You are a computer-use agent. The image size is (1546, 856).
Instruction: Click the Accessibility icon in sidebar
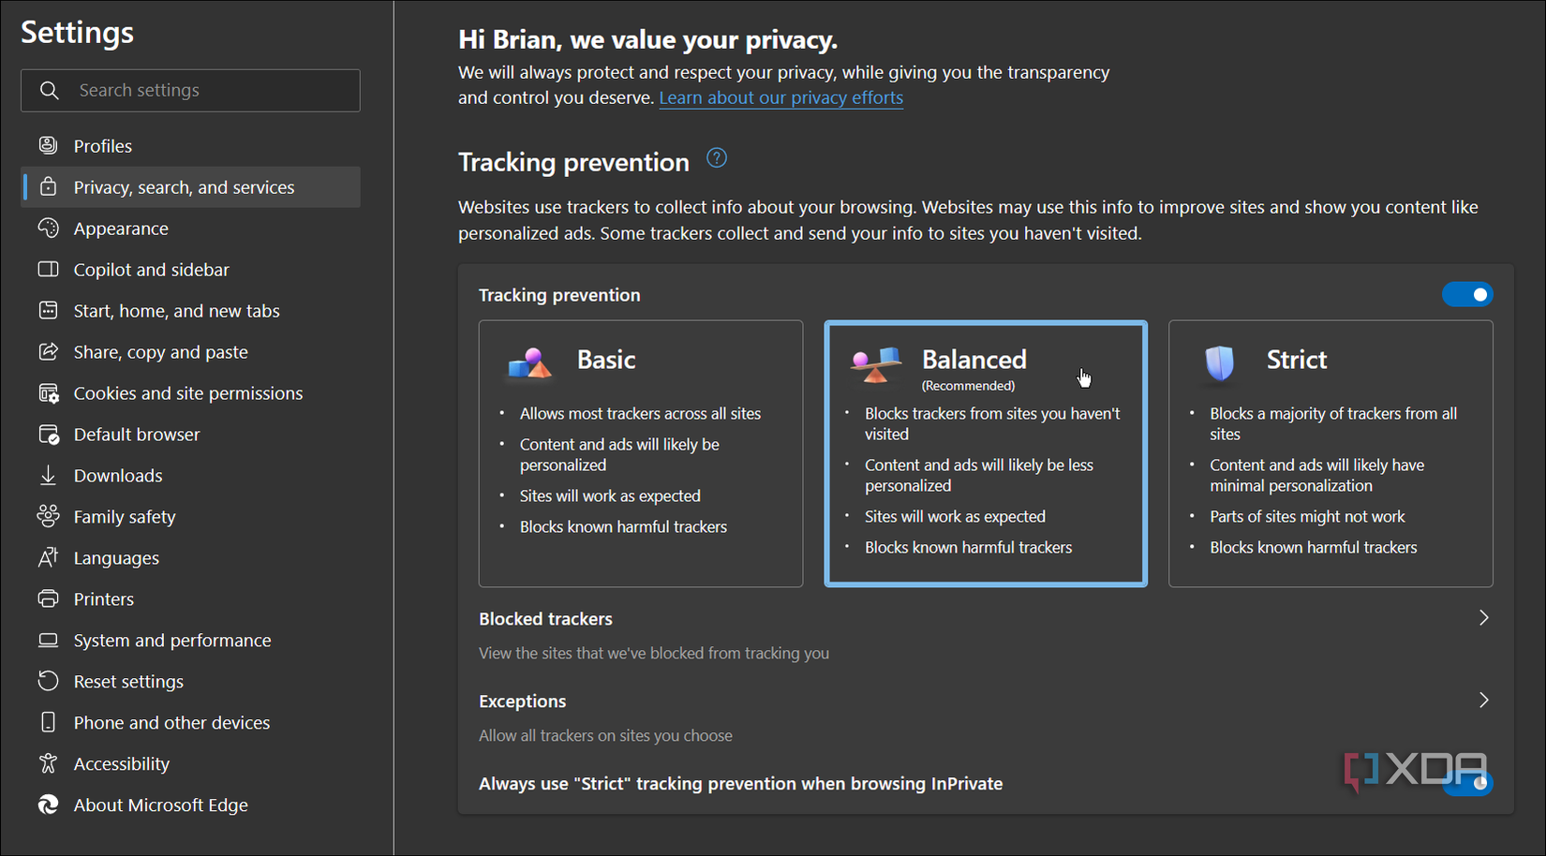tap(48, 763)
